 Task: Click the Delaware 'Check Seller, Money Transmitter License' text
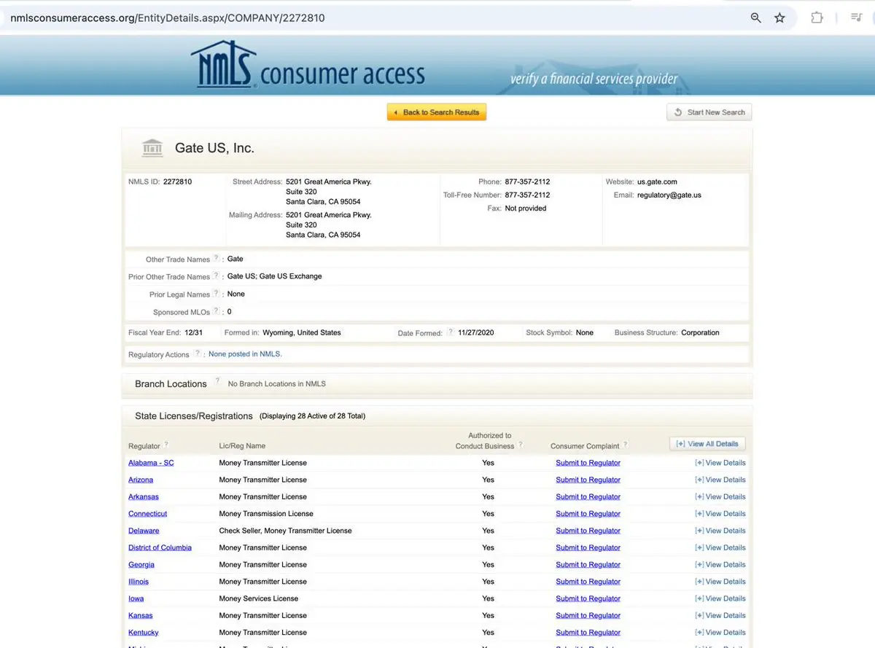285,531
